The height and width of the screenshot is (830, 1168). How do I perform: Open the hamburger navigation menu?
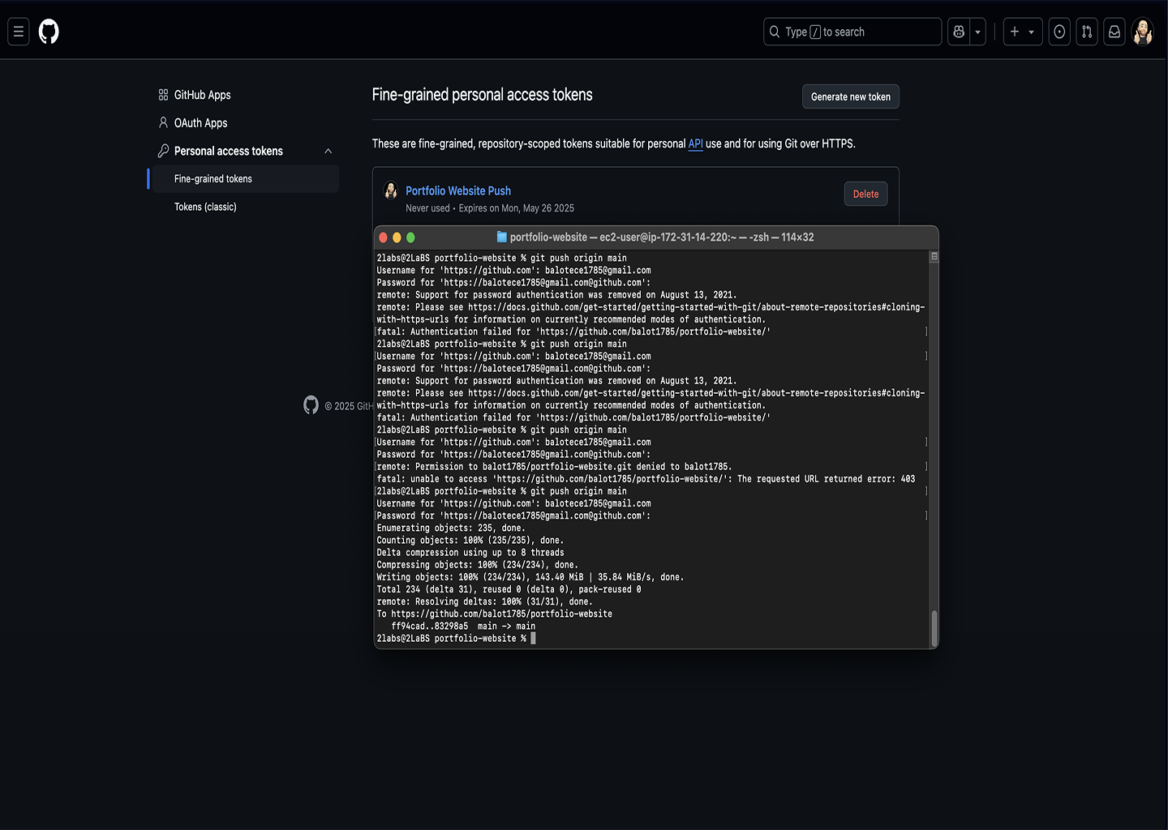[19, 32]
